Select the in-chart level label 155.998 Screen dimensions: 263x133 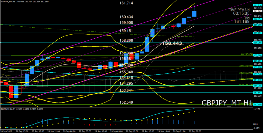[x=126, y=65]
